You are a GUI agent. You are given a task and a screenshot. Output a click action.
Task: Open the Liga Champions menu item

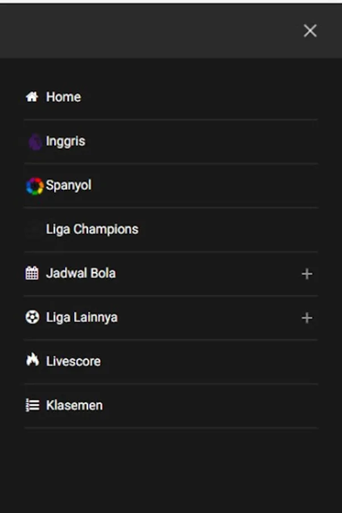(x=92, y=229)
